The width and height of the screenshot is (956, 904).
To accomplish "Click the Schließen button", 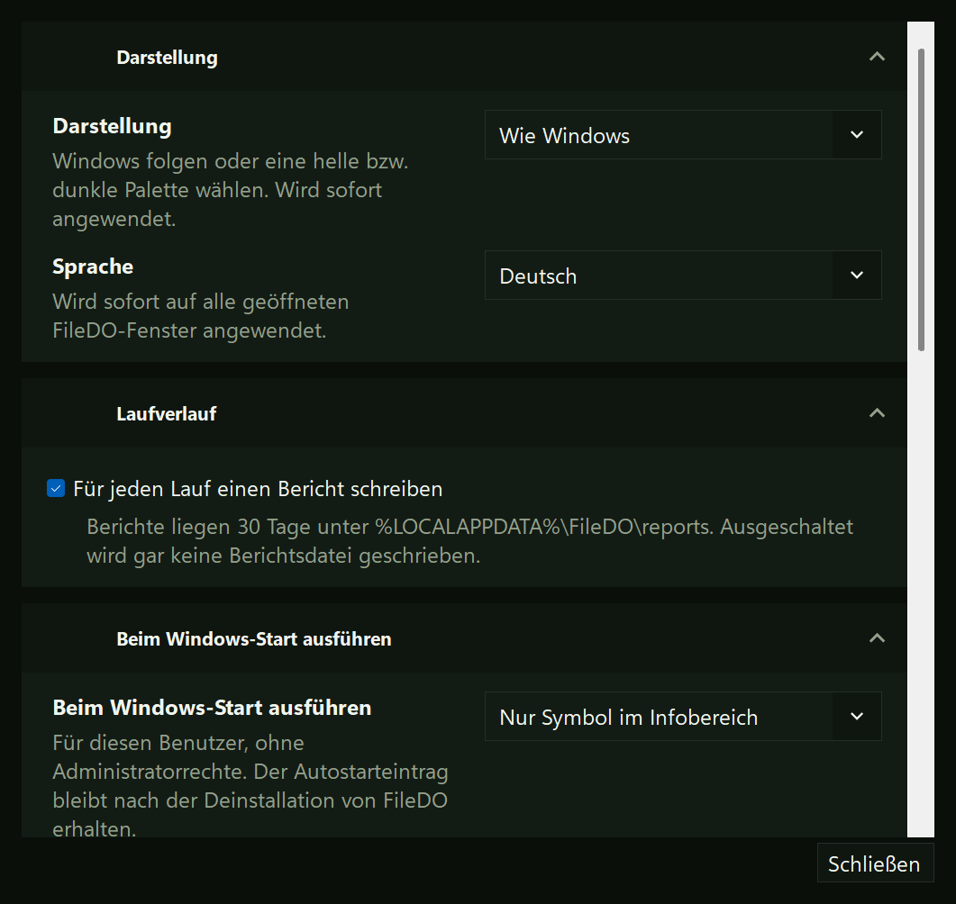I will point(875,863).
